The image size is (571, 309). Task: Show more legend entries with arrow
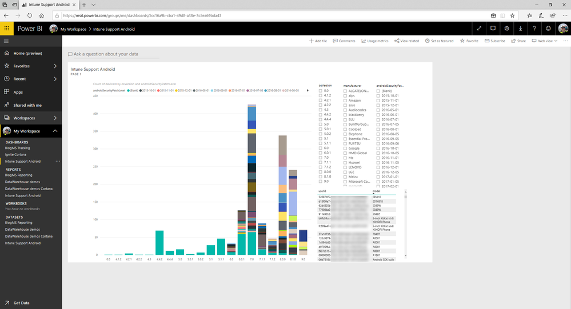point(308,90)
